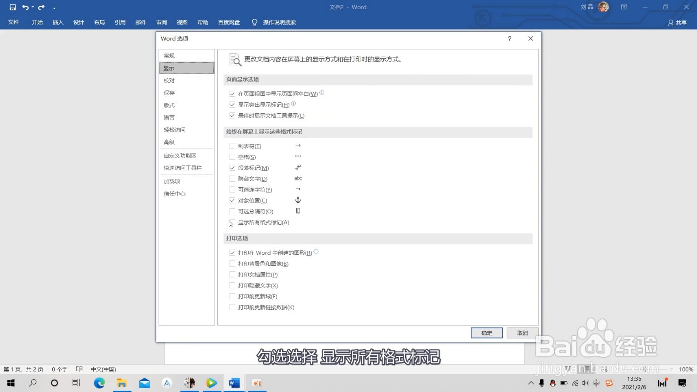Open File Explorer from taskbar
Image resolution: width=697 pixels, height=392 pixels.
pos(122,383)
